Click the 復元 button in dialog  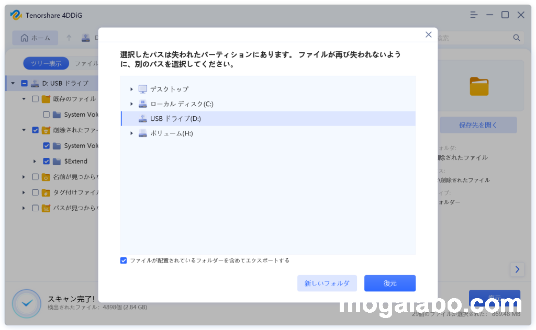[389, 283]
